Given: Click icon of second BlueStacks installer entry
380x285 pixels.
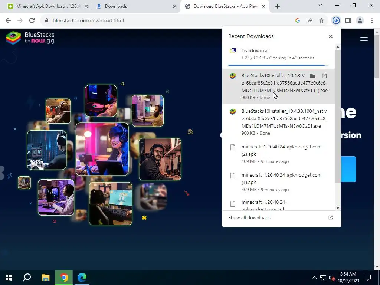Looking at the screenshot, I should 233,111.
